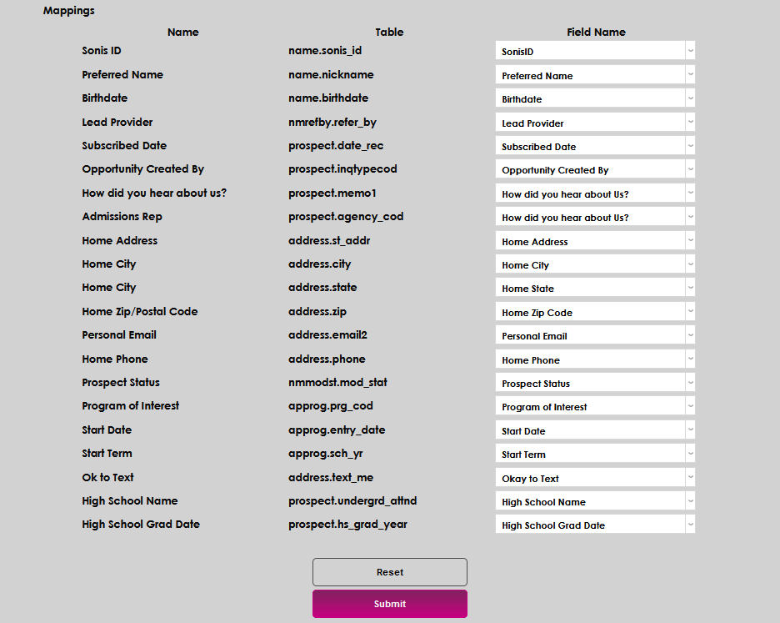Open the field dropdown for prospect.memo1 row
Screen dimensions: 780x623
tap(595, 193)
